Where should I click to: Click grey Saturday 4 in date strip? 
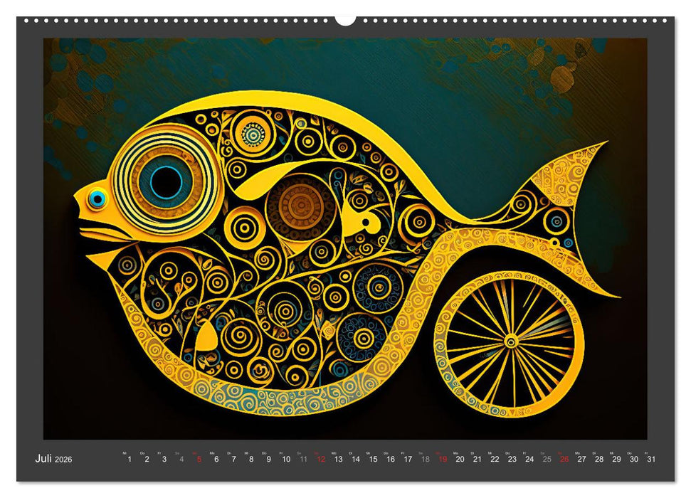click(x=181, y=460)
